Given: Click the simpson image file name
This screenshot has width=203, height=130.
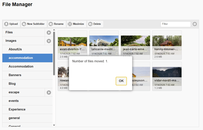Looking at the screenshot, I should [x=140, y=81].
